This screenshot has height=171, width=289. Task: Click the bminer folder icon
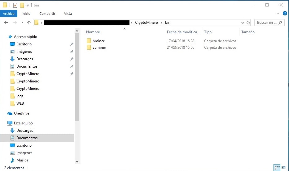pyautogui.click(x=89, y=41)
